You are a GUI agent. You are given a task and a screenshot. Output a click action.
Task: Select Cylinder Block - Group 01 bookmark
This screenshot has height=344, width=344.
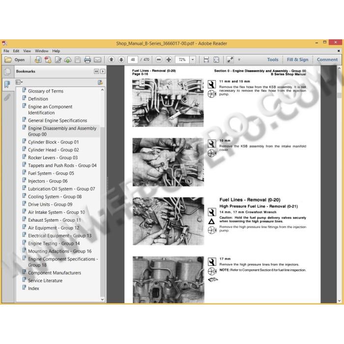tap(53, 142)
